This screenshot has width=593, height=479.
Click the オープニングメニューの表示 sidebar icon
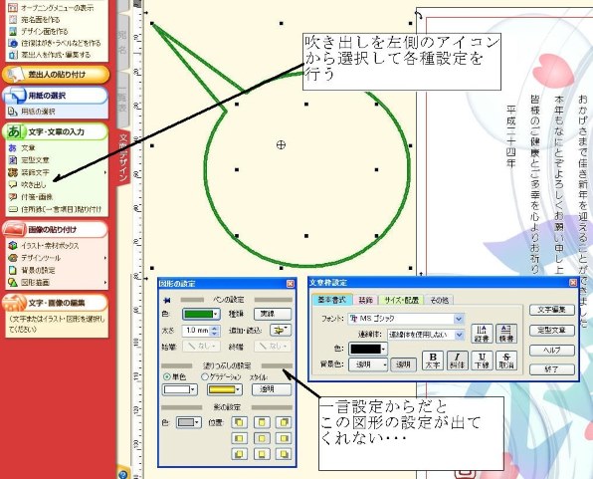(x=13, y=7)
